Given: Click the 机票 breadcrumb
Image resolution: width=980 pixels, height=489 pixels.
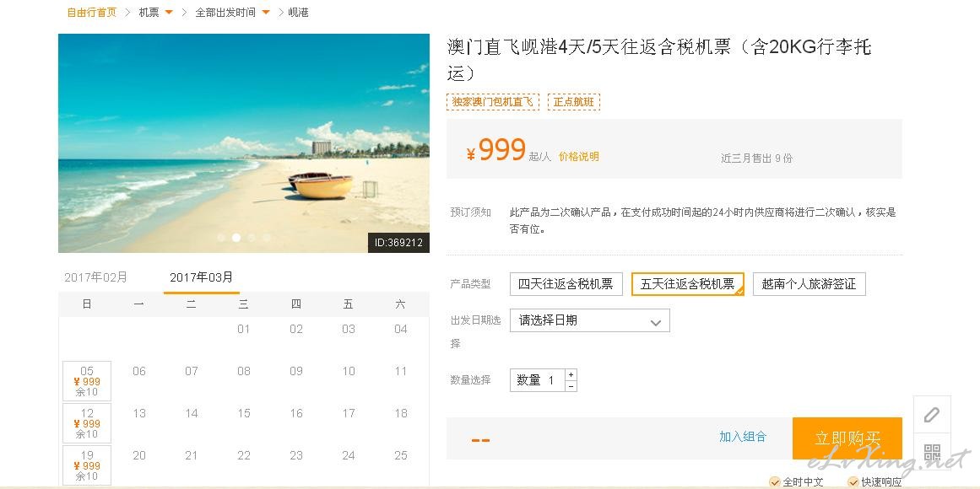Looking at the screenshot, I should click(x=149, y=13).
